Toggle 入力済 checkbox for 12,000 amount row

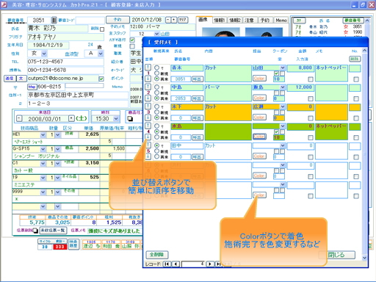[311, 98]
